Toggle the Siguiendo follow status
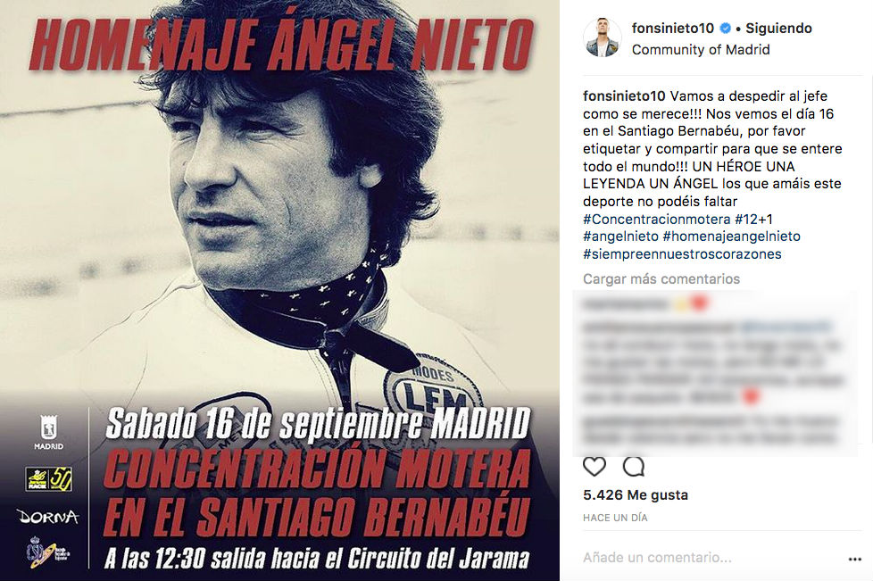 click(x=778, y=28)
